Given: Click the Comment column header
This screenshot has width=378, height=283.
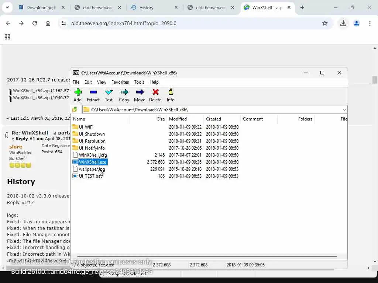Looking at the screenshot, I should coord(259,119).
